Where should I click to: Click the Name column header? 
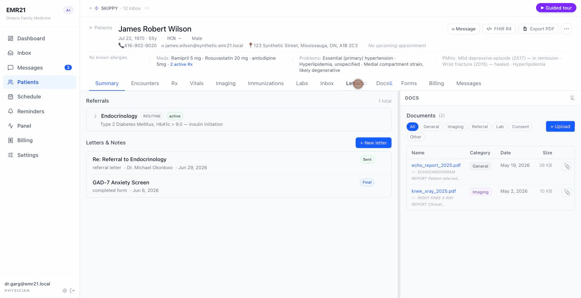coord(418,153)
